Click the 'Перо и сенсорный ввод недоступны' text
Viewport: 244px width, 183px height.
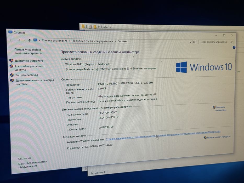[128, 100]
